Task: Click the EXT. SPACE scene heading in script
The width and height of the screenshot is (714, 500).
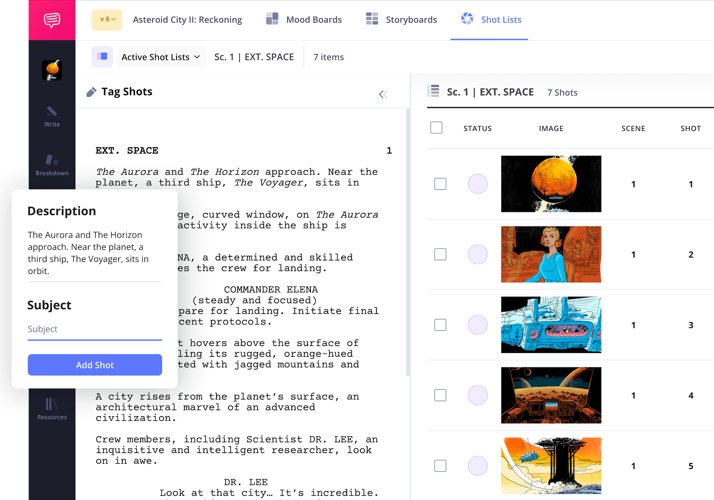Action: [x=127, y=151]
